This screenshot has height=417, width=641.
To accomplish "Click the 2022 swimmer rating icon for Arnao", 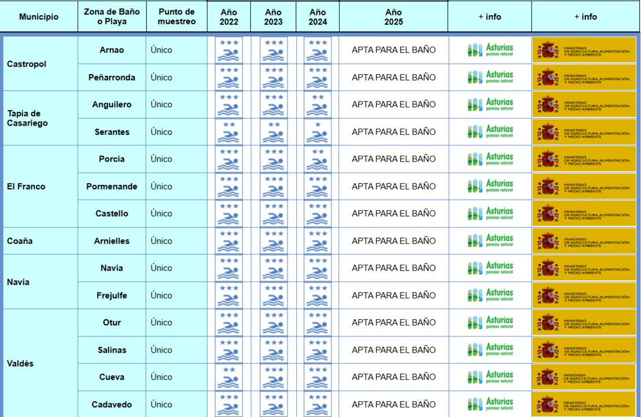I will point(228,50).
